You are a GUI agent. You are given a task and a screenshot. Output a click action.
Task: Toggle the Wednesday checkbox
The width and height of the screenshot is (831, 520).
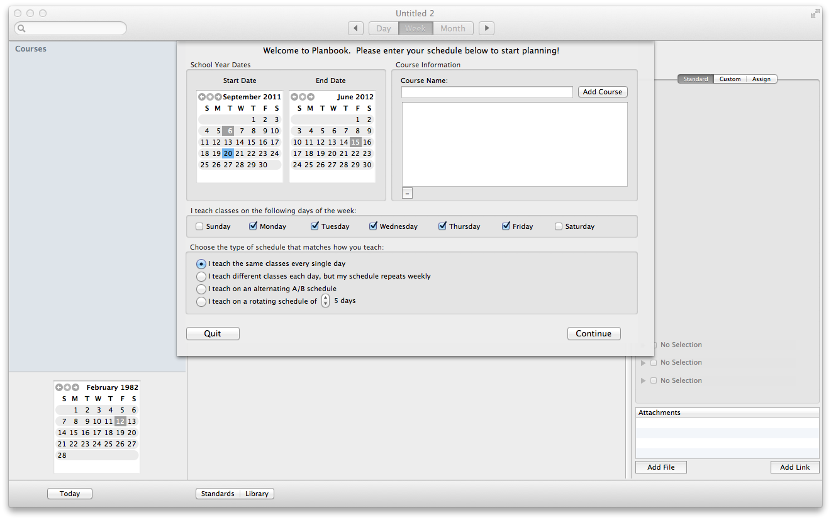tap(374, 226)
